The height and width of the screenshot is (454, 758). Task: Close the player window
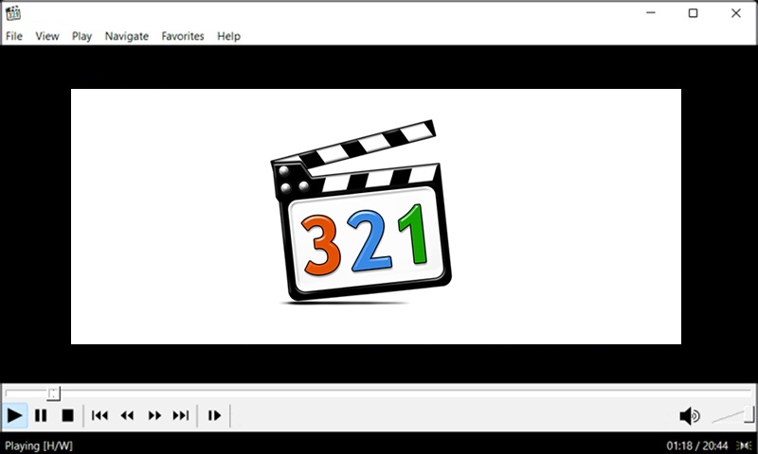pyautogui.click(x=736, y=13)
